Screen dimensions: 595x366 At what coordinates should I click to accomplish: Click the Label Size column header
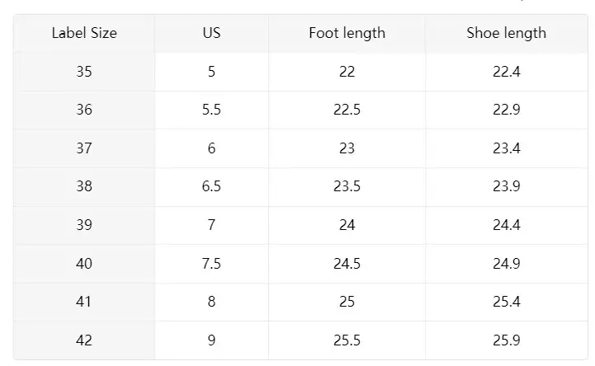(84, 33)
